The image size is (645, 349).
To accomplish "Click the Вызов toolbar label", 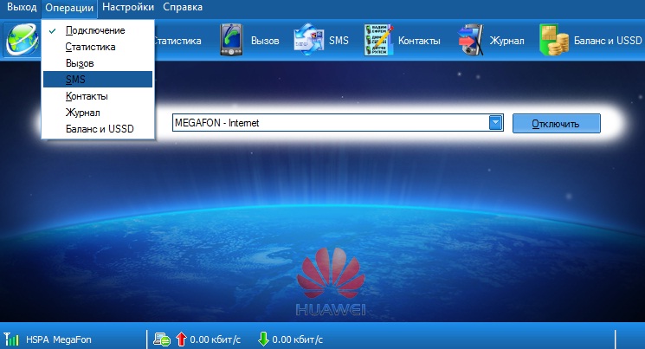I will coord(265,41).
